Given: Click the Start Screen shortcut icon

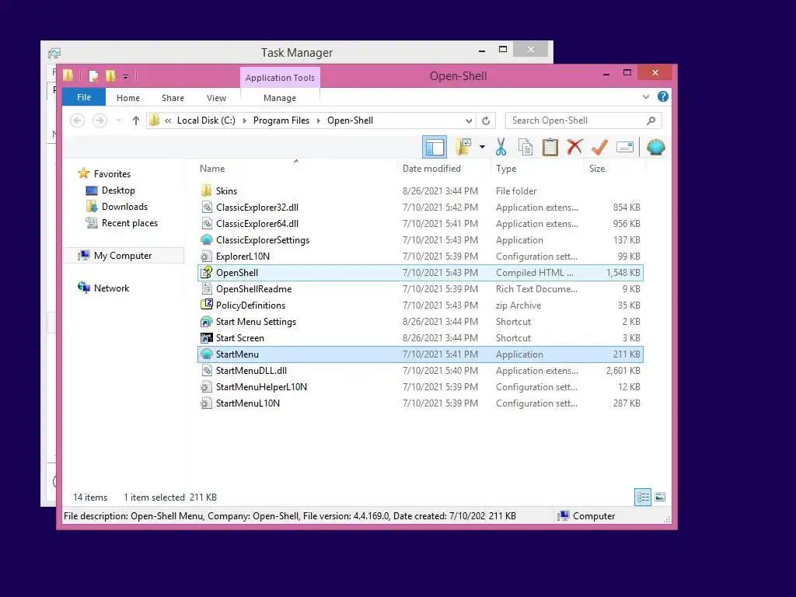Looking at the screenshot, I should (x=206, y=337).
